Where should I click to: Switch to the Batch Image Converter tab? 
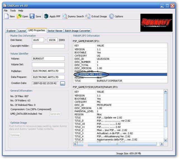coord(77,31)
